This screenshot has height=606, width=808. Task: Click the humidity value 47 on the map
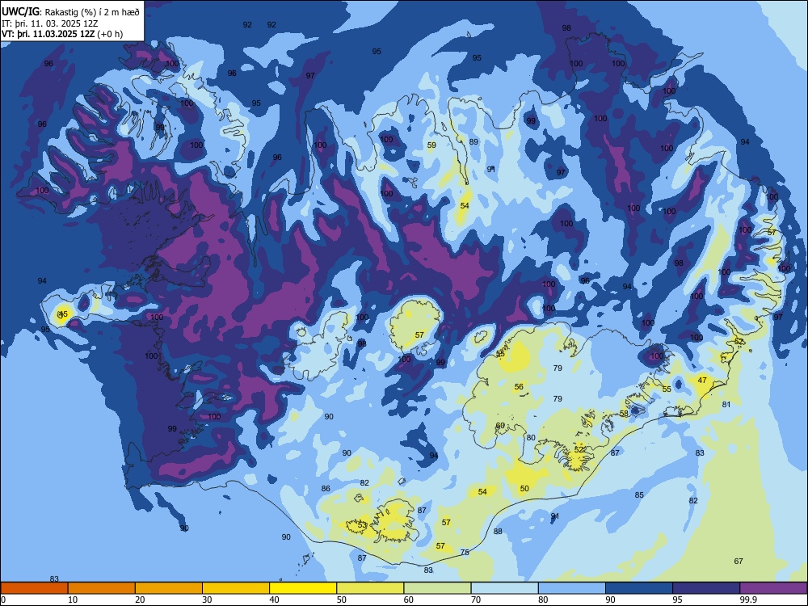pyautogui.click(x=702, y=380)
